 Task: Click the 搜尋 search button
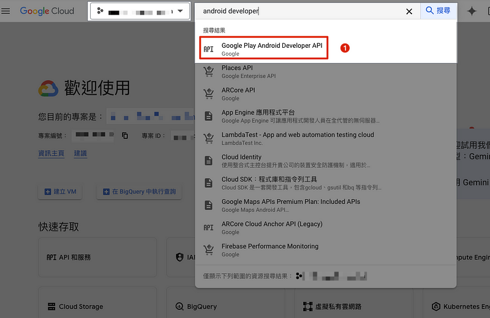[438, 11]
